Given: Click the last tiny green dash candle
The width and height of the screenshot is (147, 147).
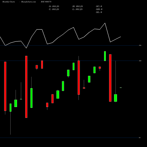Looking at the screenshot, I should pos(121,88).
